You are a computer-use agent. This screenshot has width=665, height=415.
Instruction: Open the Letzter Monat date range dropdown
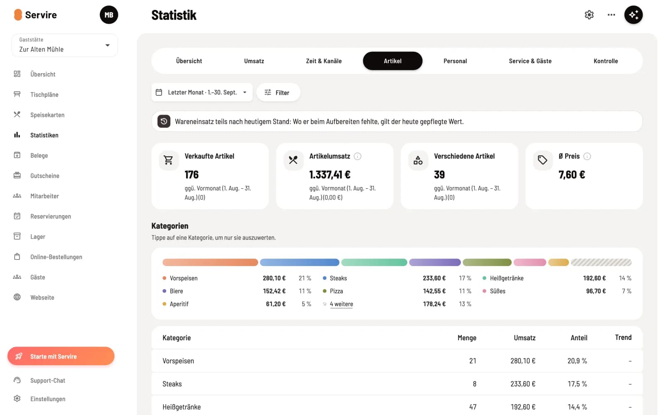(202, 93)
